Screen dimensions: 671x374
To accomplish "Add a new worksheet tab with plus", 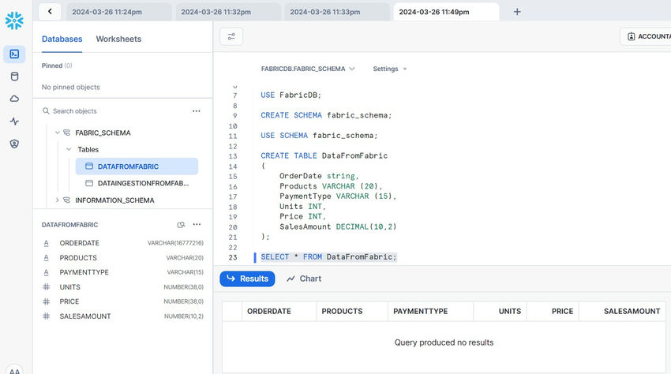I will pyautogui.click(x=517, y=12).
